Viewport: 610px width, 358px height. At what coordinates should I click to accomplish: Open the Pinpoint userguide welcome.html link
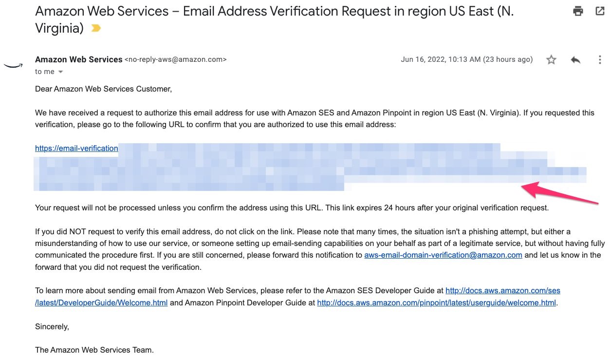(x=436, y=302)
